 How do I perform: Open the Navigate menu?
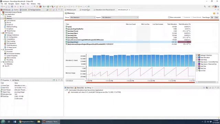(x=11, y=4)
